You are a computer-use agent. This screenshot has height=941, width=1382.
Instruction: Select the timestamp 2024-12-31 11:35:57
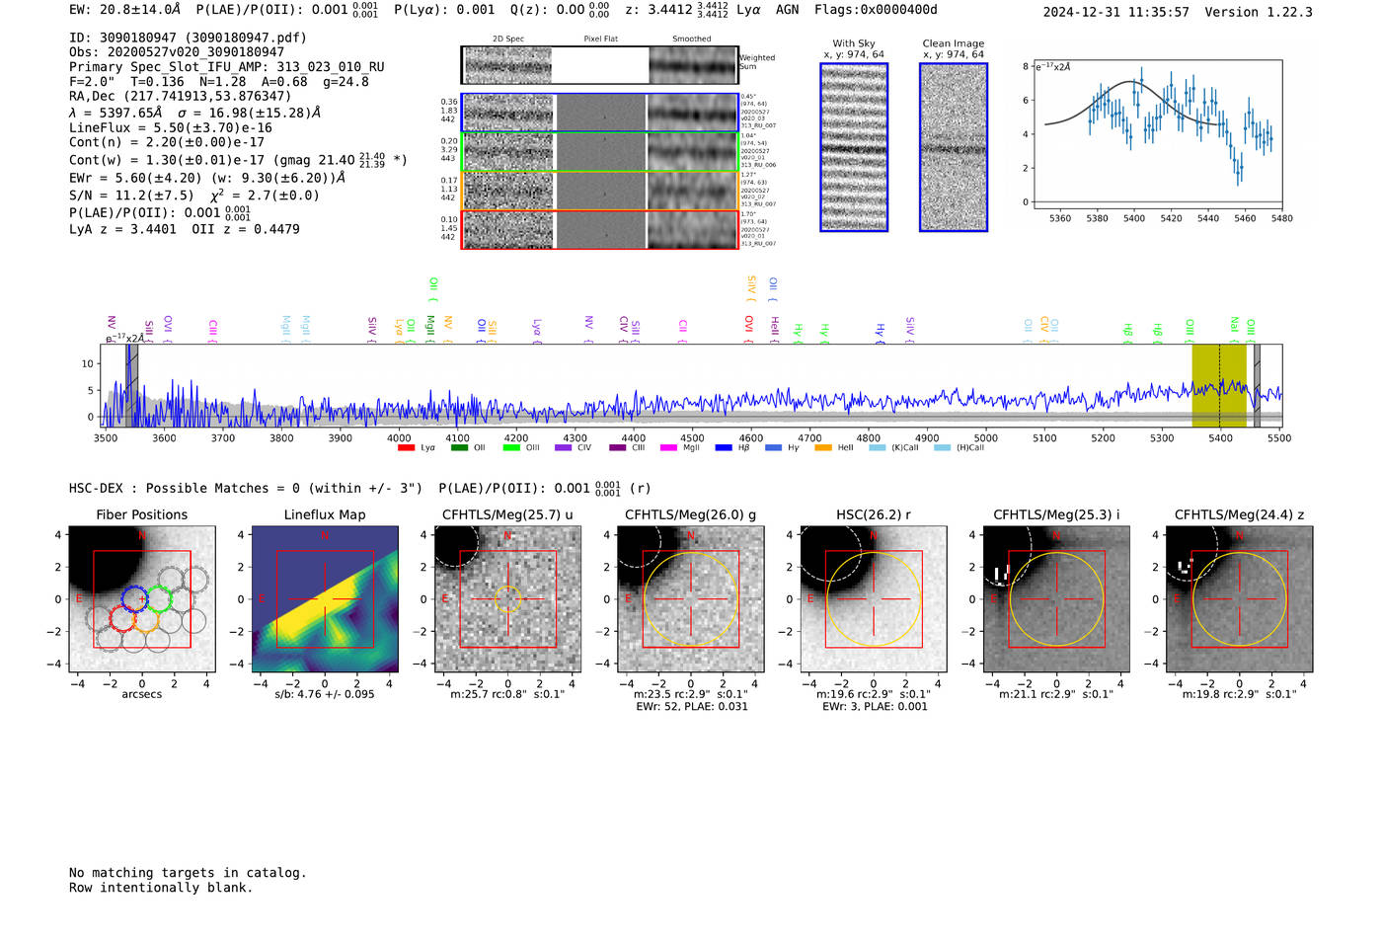click(x=1116, y=12)
